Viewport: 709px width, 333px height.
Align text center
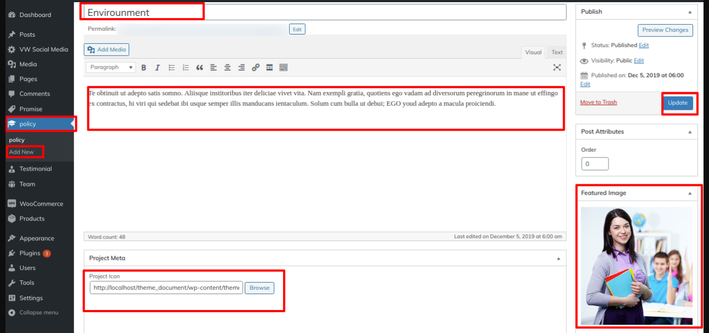pos(227,67)
